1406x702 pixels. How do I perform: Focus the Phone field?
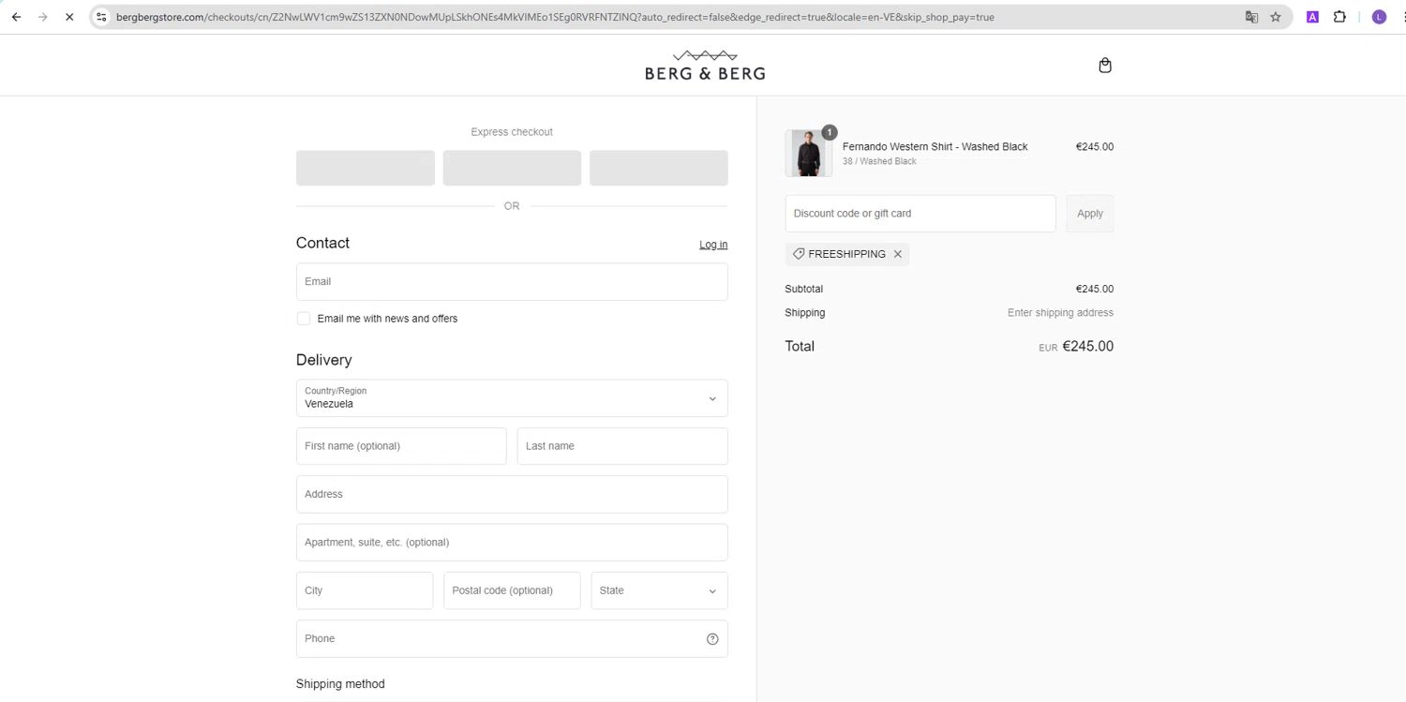point(512,639)
